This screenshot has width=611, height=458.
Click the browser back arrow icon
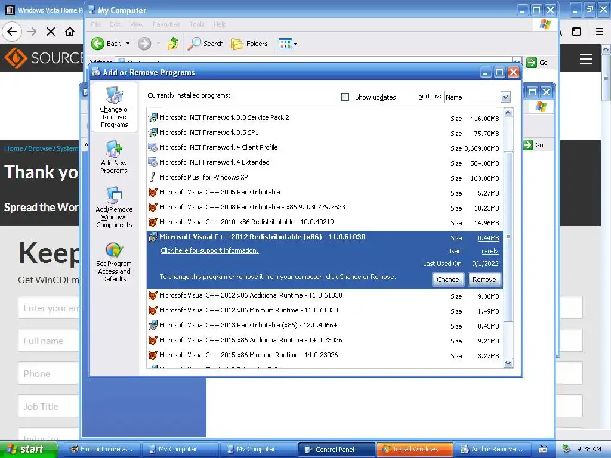[12, 32]
